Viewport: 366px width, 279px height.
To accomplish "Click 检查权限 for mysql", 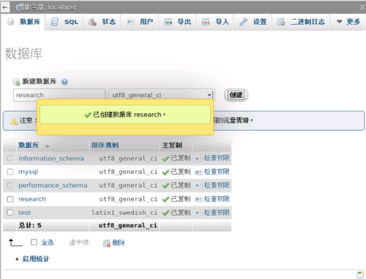I will pyautogui.click(x=217, y=172).
